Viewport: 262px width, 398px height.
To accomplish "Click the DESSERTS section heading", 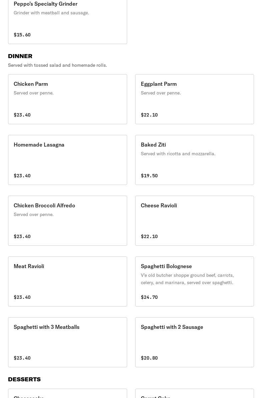I will [x=24, y=379].
